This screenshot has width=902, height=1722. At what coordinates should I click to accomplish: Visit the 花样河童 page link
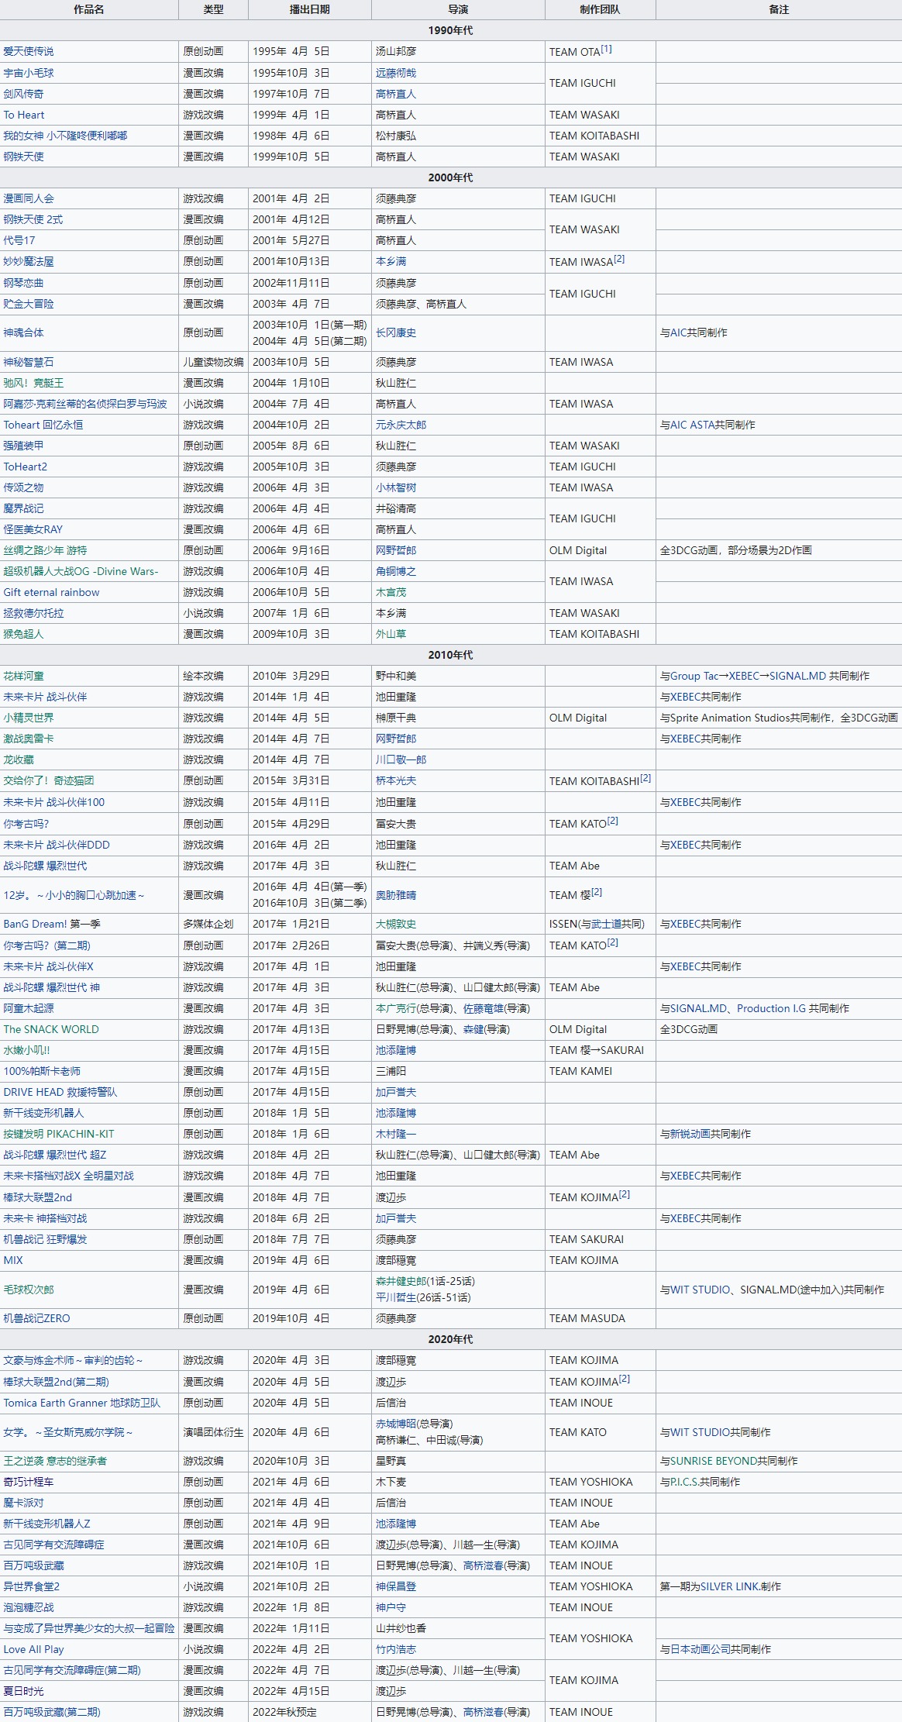click(x=23, y=676)
